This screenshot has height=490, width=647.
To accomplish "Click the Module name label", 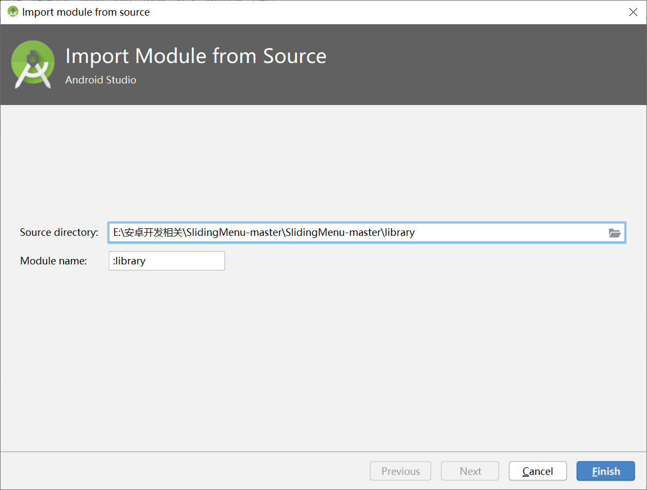I will click(53, 261).
